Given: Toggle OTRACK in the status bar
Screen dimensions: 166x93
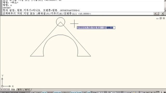Looking at the screenshot, I should [66, 92].
